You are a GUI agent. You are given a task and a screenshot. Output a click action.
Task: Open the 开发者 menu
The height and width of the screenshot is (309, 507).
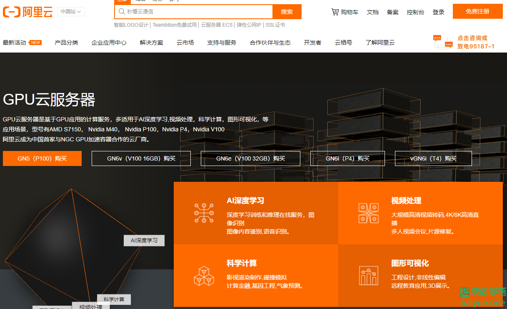click(312, 43)
